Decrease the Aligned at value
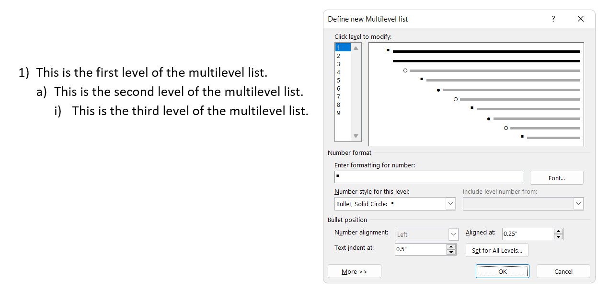This screenshot has height=304, width=609. [558, 236]
